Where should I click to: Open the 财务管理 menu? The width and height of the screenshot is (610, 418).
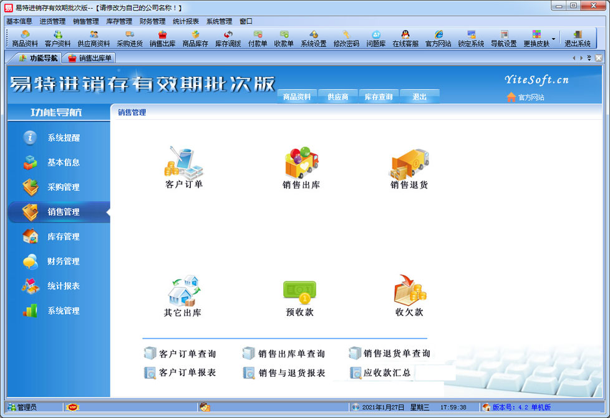[x=153, y=21]
